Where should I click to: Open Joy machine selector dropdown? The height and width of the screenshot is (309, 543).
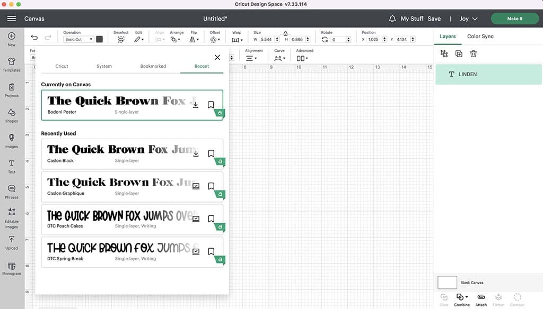pos(469,19)
